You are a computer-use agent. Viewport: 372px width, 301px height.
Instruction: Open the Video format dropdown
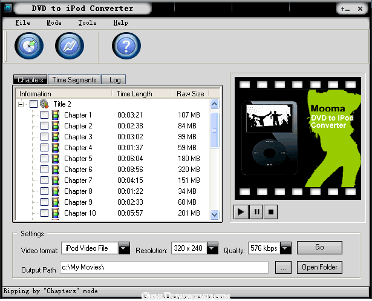coord(124,248)
